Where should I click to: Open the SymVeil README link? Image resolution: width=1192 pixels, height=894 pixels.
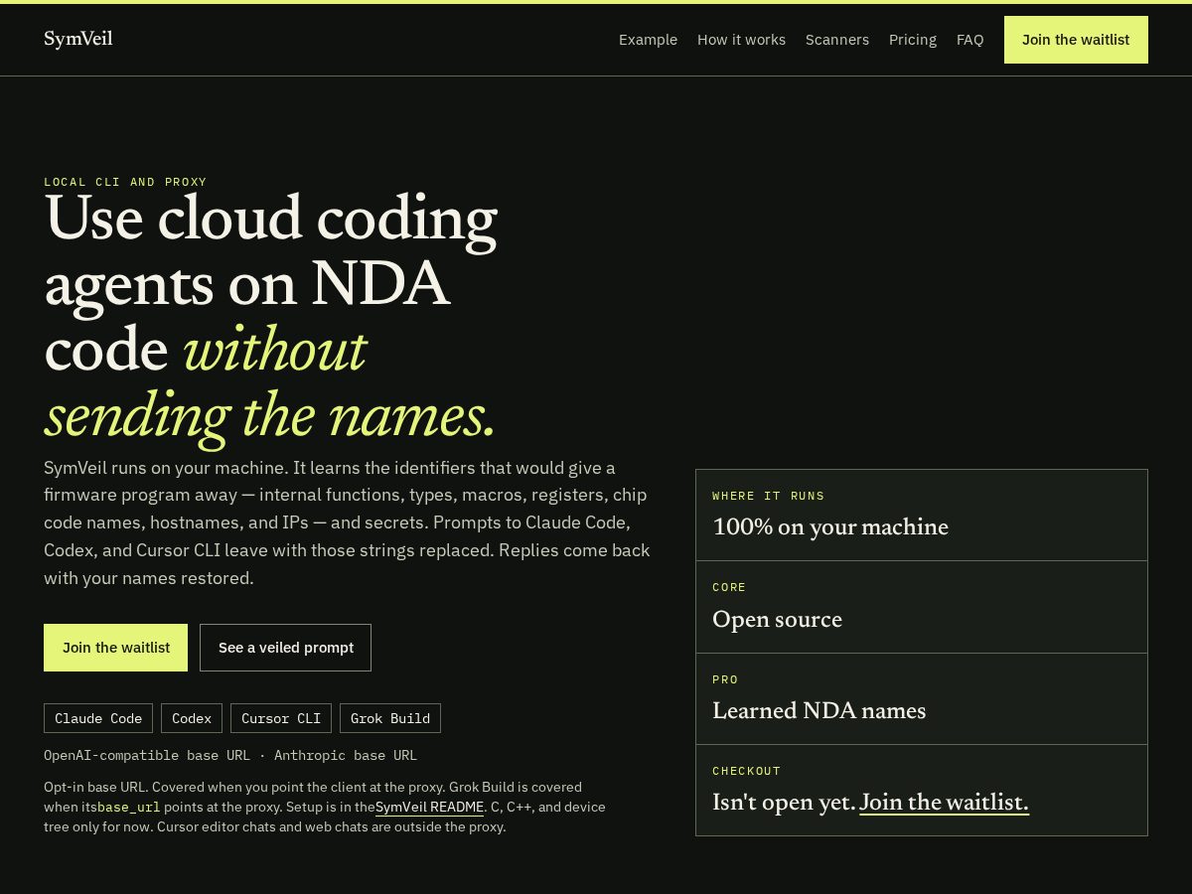coord(429,807)
